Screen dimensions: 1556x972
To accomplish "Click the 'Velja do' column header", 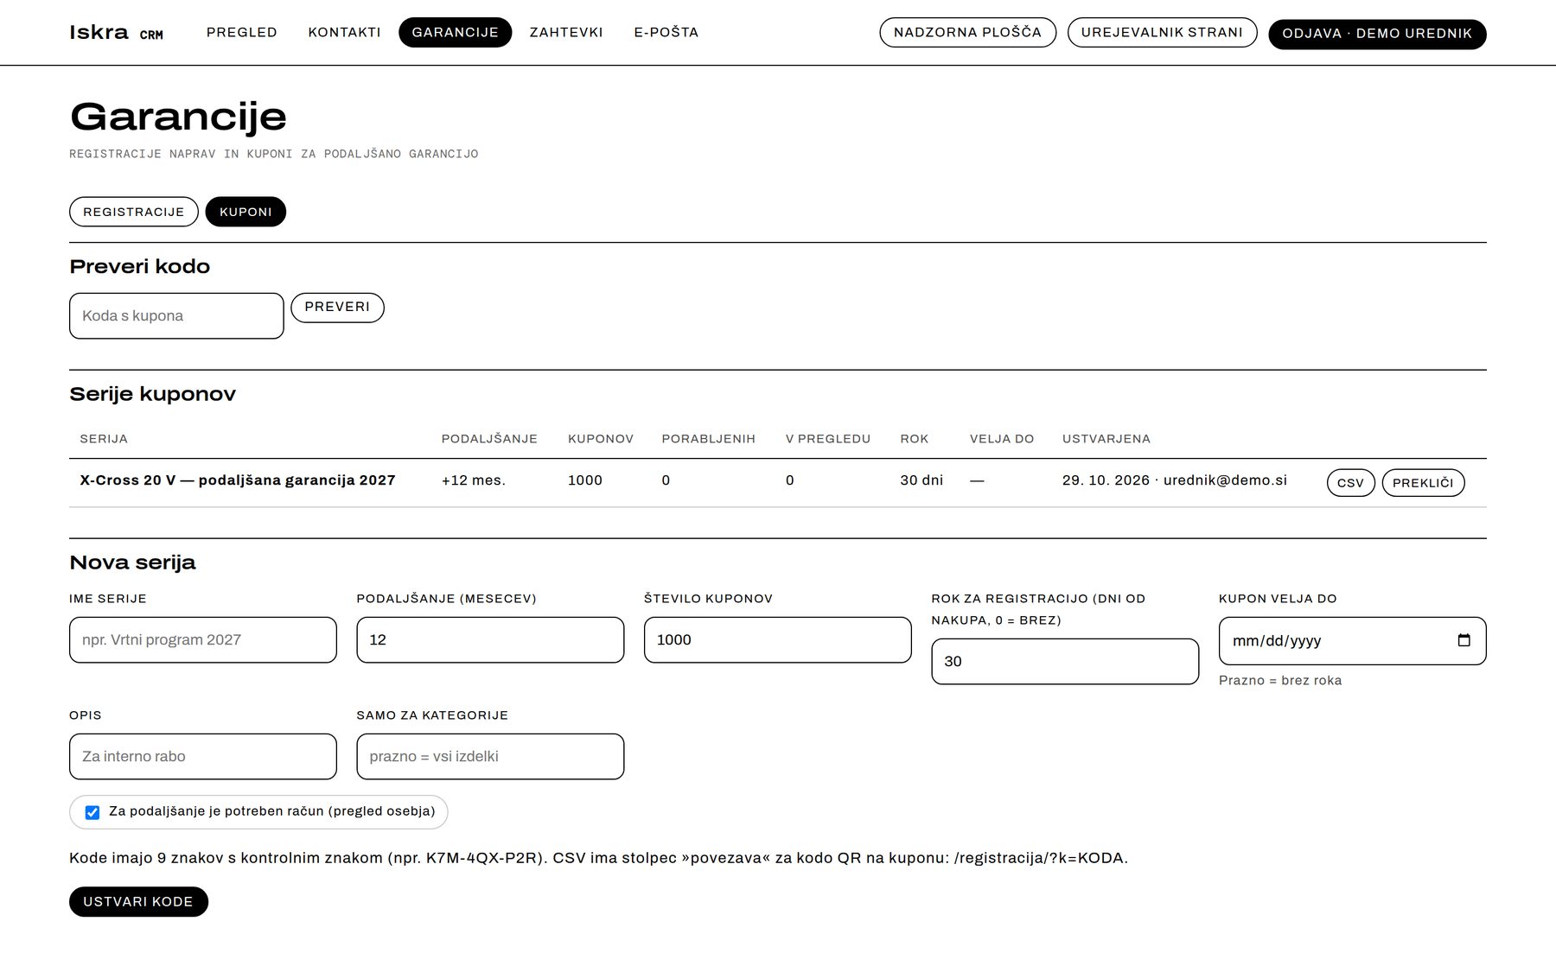I will (x=1002, y=439).
